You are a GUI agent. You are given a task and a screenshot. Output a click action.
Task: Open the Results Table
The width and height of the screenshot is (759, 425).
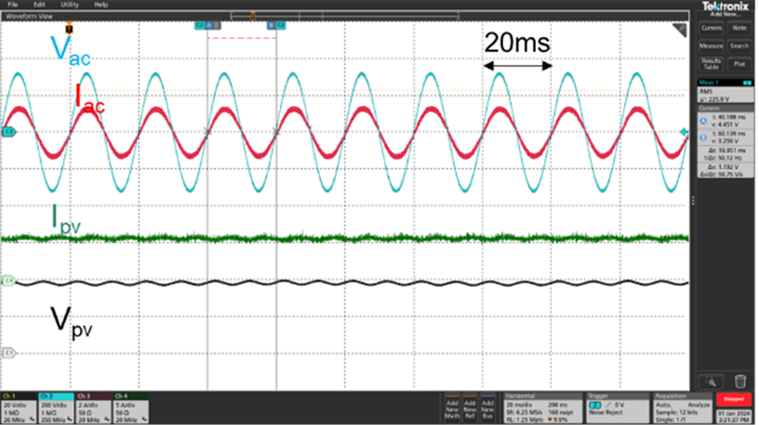tap(711, 64)
